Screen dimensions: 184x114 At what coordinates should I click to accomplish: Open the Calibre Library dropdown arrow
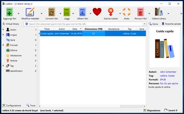[168, 14]
